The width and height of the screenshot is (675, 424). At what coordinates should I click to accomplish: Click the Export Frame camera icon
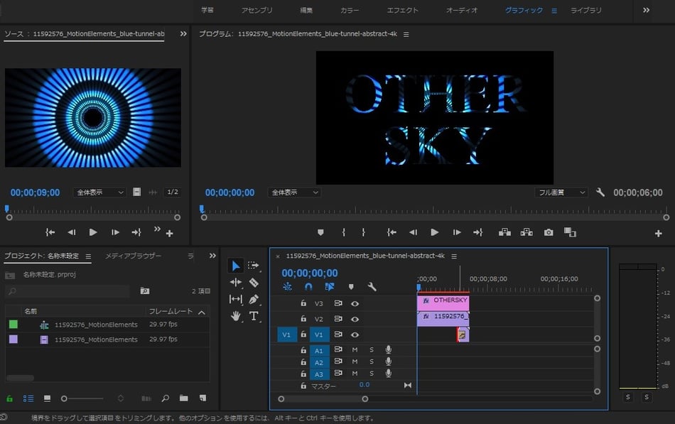coord(549,232)
